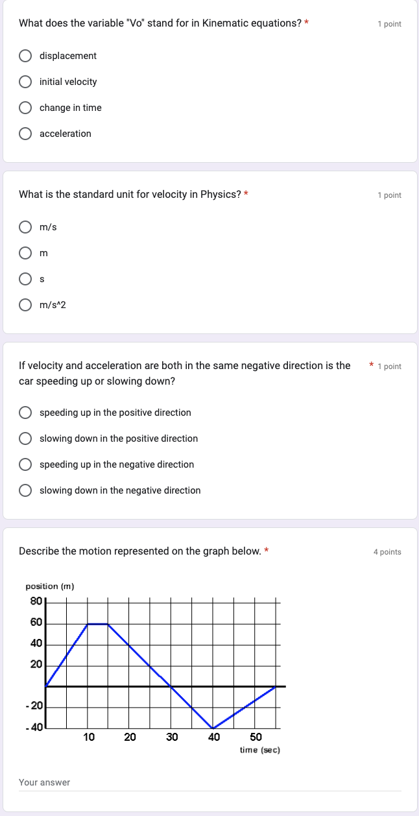
Task: Select "m/s^2" as the answer
Action: [25, 305]
